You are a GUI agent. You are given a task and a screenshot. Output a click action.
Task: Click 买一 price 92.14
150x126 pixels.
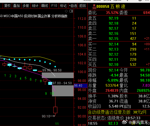coord(114,44)
